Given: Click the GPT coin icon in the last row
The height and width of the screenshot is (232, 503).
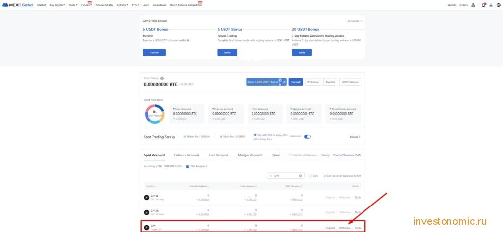Looking at the screenshot, I should coord(146,227).
